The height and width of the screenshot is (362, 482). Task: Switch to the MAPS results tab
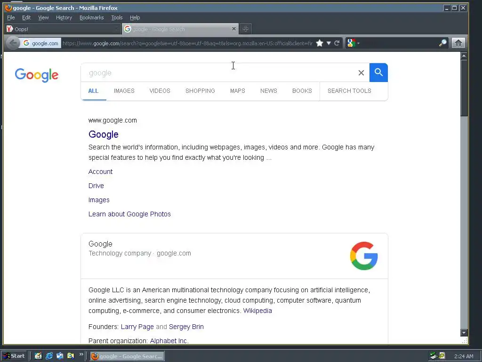238,91
